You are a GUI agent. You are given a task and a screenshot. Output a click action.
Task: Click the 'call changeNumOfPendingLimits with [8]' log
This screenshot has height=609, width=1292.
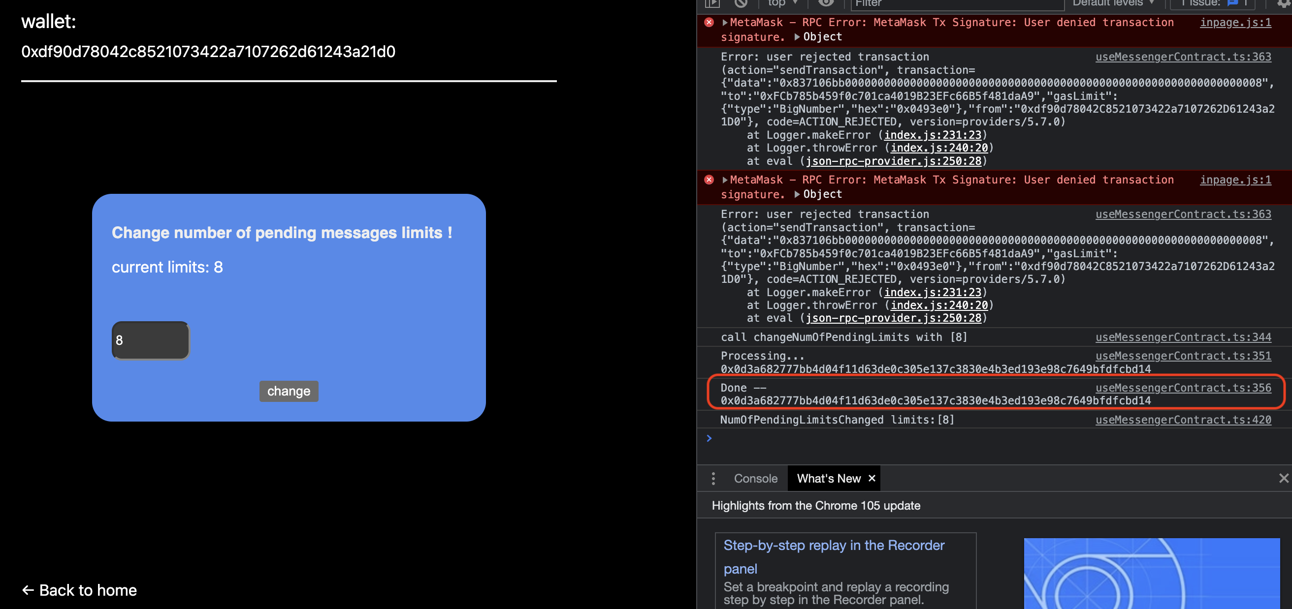tap(844, 337)
